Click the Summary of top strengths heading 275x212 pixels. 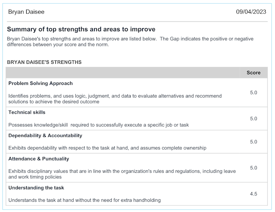click(x=81, y=30)
